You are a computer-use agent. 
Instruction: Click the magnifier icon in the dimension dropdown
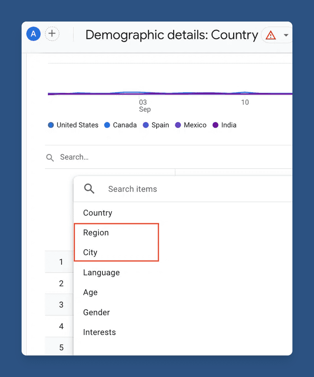coord(89,189)
